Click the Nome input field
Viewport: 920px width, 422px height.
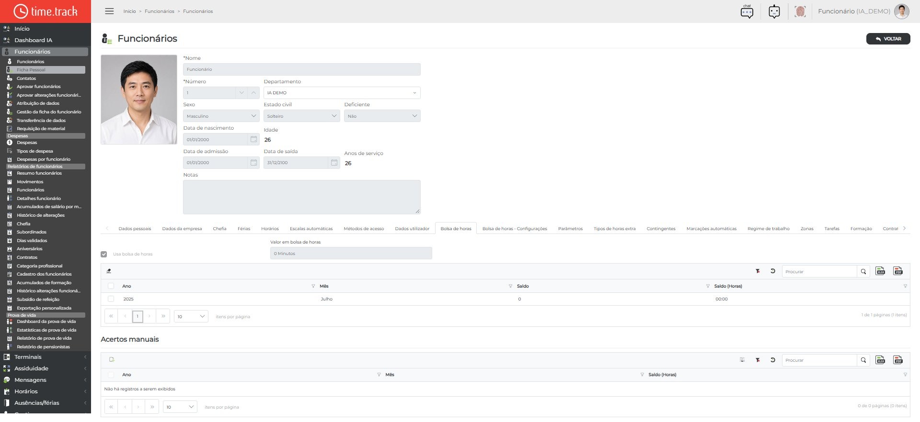click(301, 69)
